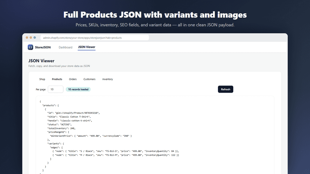
Task: Click the 10 records loaded badge
Action: [x=78, y=89]
